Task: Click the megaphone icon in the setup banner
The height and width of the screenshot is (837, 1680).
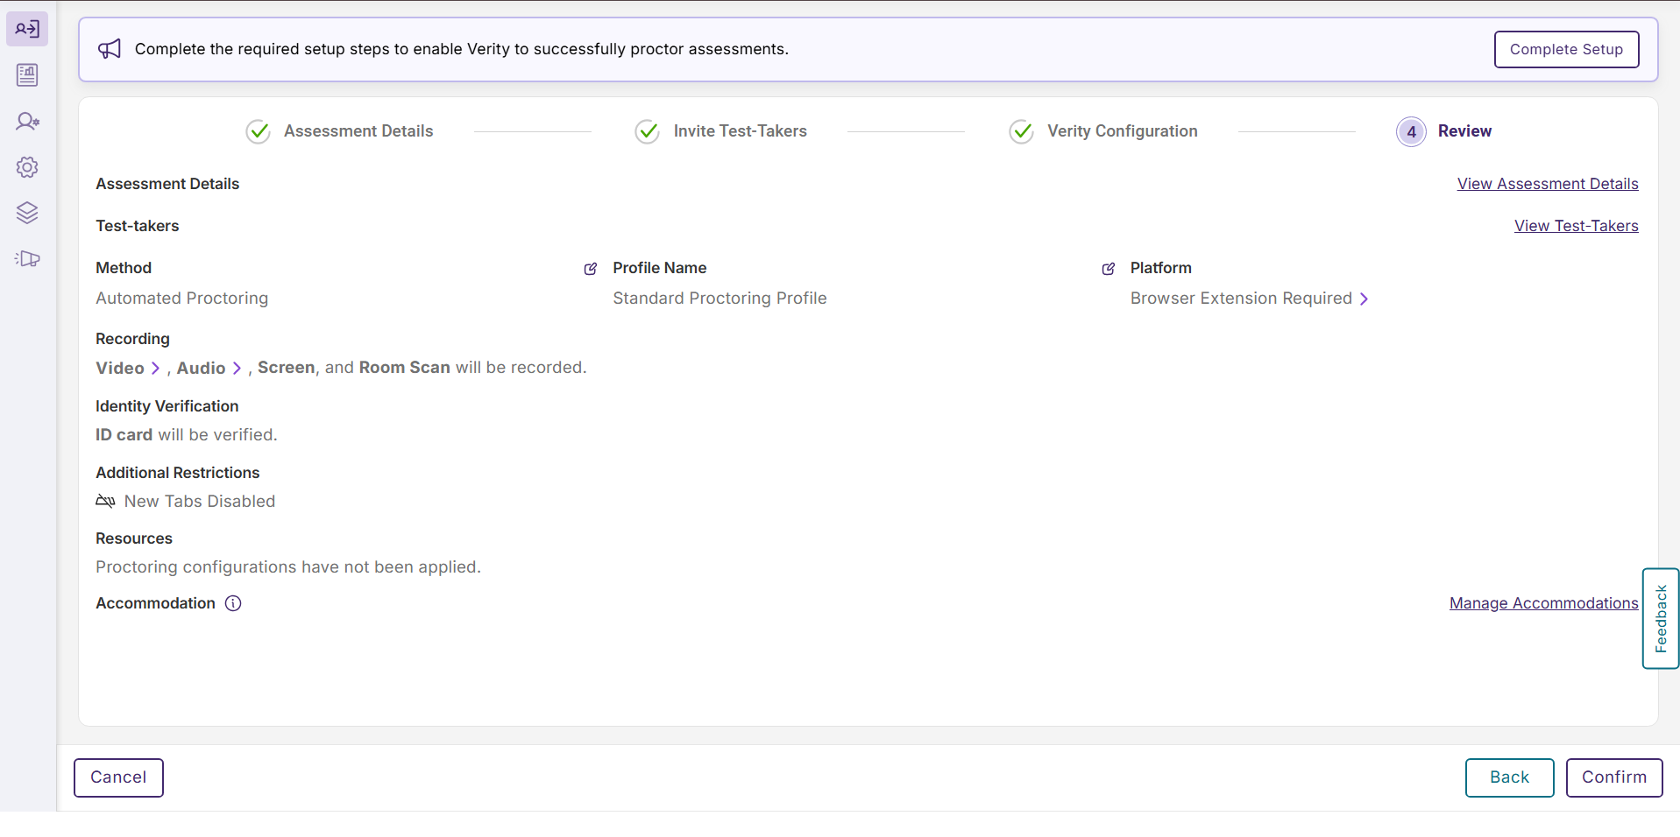Action: click(110, 49)
